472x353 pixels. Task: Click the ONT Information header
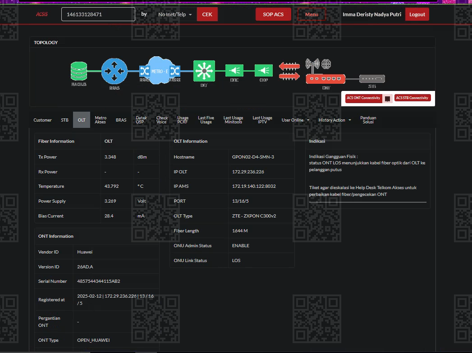56,236
